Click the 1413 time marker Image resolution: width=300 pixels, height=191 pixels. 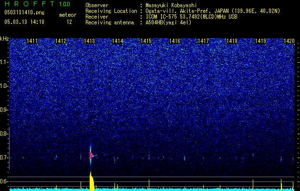point(89,41)
